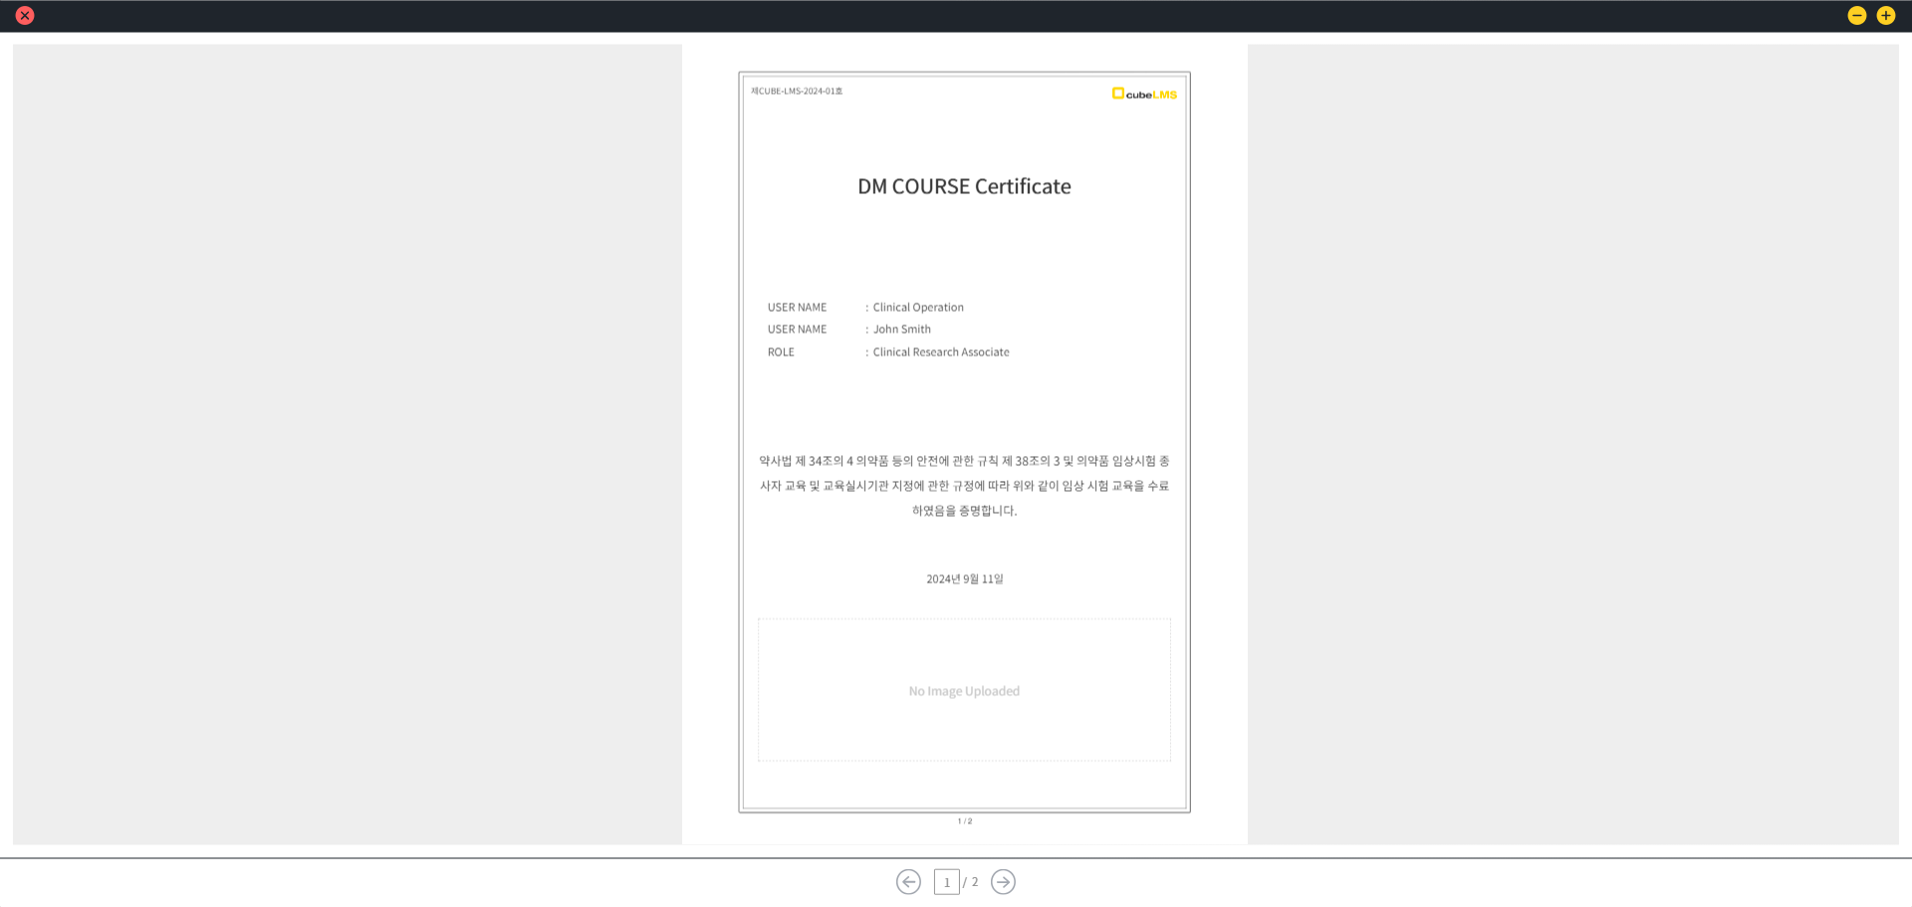Image resolution: width=1912 pixels, height=907 pixels.
Task: Go to the previous page with the left arrow
Action: pyautogui.click(x=908, y=882)
